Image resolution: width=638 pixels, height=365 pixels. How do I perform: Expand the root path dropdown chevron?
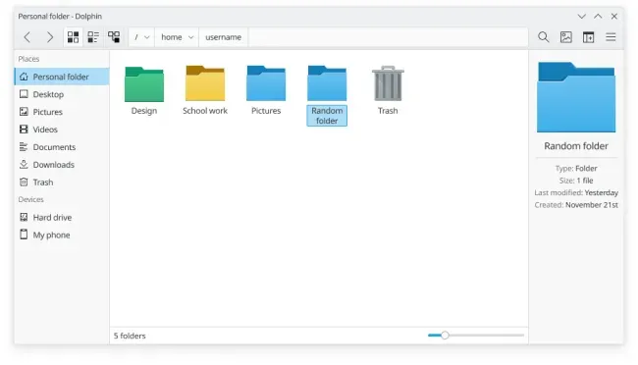(147, 37)
